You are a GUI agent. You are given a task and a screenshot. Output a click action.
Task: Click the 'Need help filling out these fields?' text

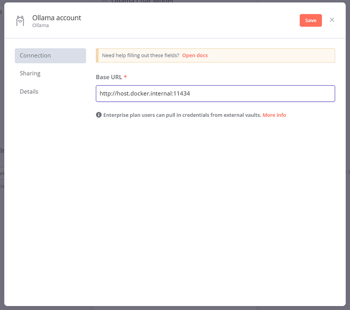(140, 56)
